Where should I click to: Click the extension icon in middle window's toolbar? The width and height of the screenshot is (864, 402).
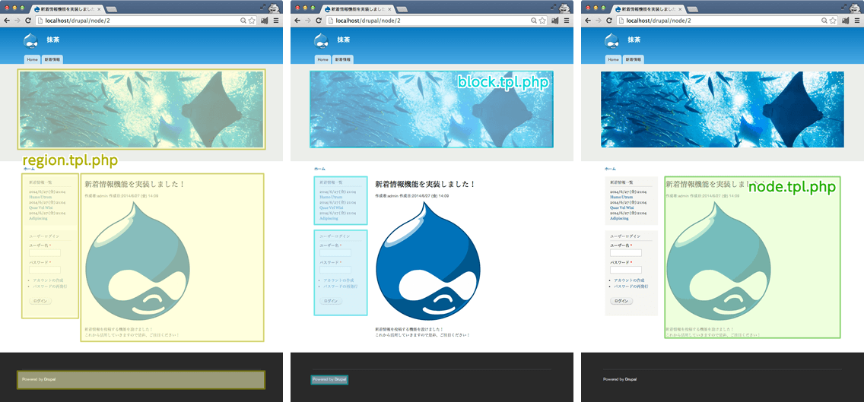click(555, 21)
